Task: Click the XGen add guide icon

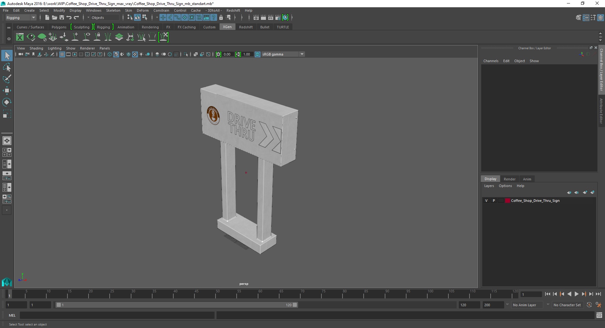Action: (x=75, y=37)
